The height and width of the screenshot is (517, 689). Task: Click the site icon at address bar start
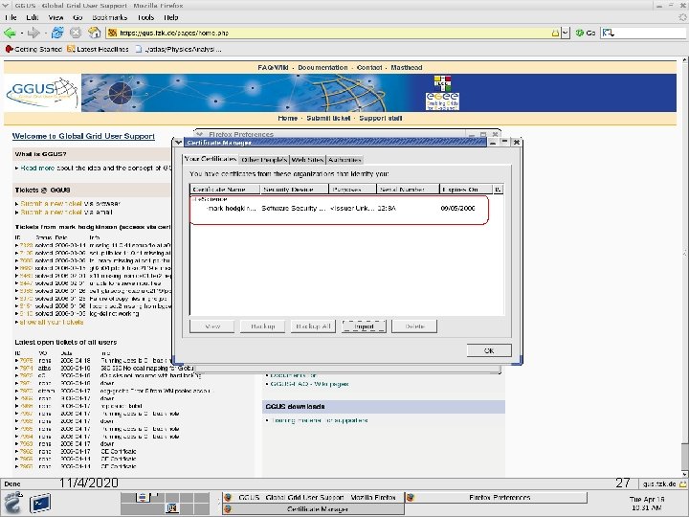click(x=113, y=33)
